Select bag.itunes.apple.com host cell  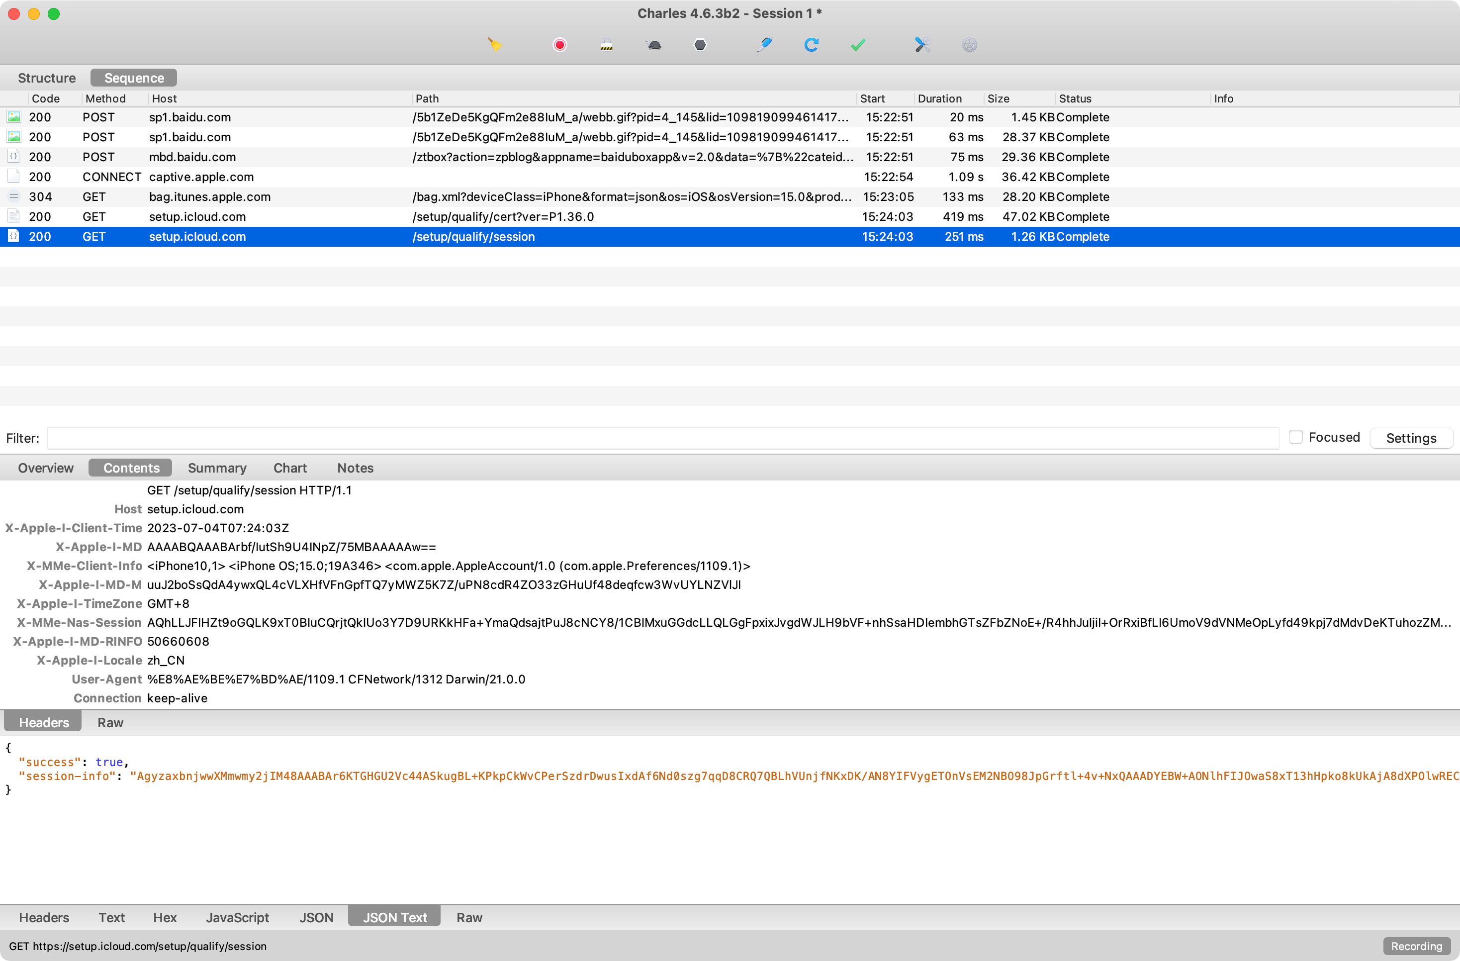tap(210, 196)
